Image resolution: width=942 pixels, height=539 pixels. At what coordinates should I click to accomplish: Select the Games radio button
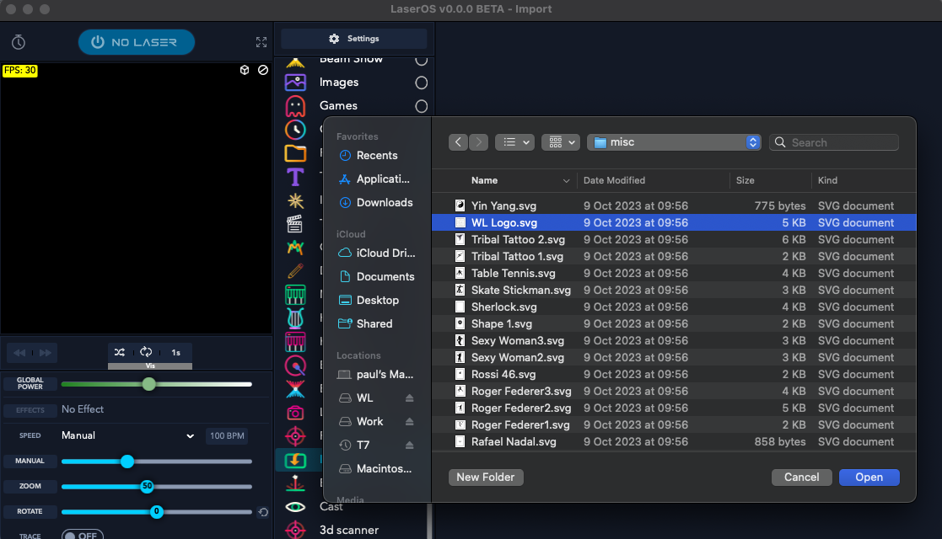pyautogui.click(x=421, y=106)
